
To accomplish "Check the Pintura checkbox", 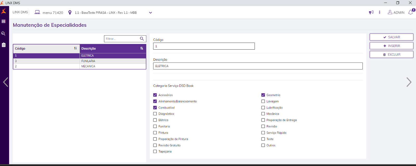I will click(155, 133).
